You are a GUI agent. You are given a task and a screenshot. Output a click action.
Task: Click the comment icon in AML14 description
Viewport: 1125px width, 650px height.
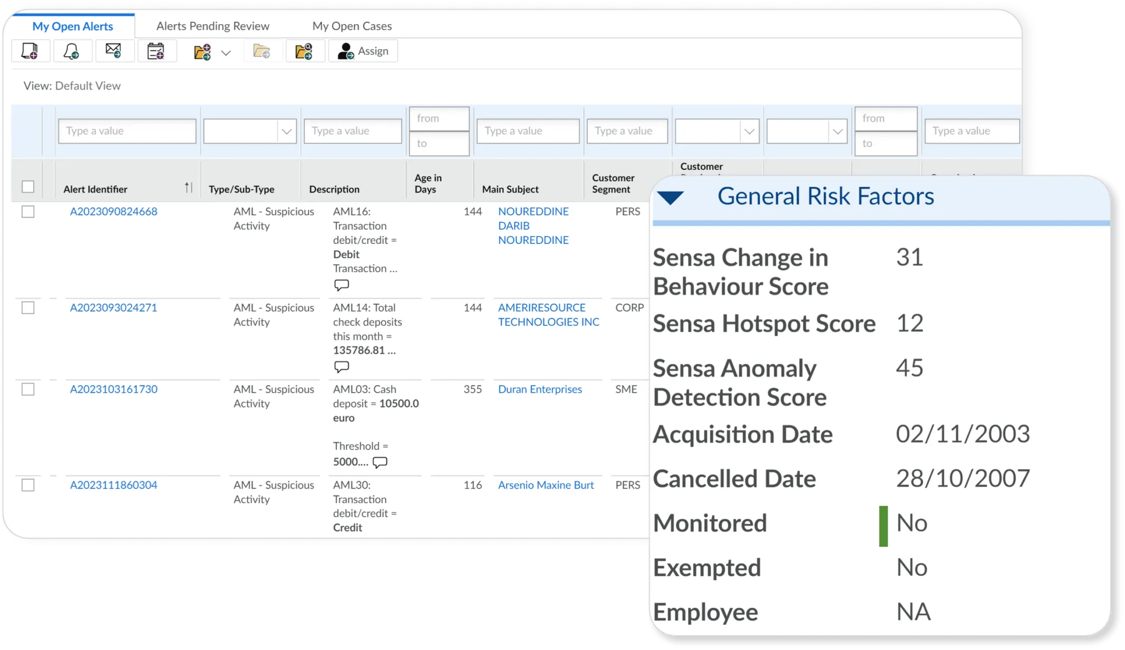point(342,366)
